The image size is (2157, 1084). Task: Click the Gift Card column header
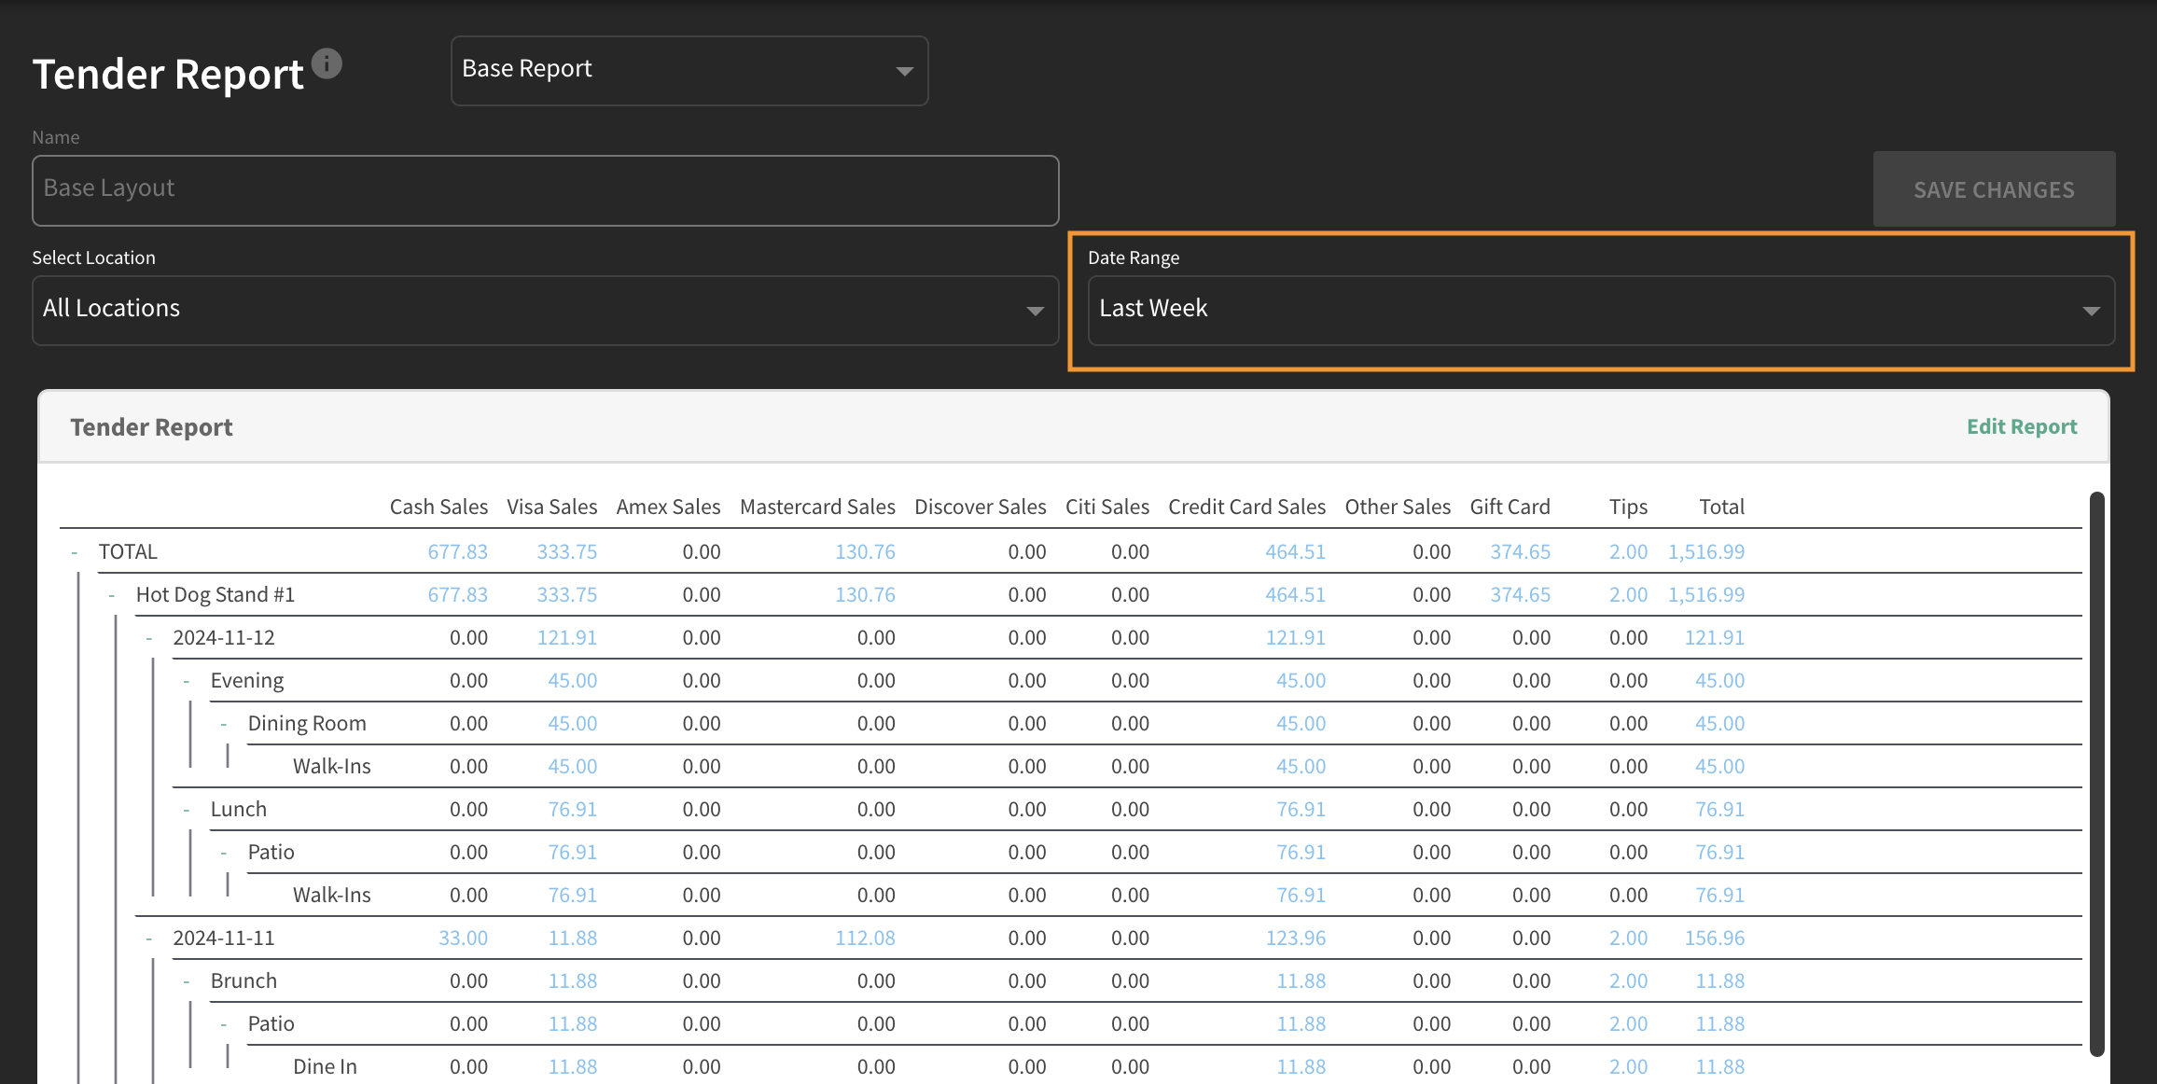[x=1510, y=507]
